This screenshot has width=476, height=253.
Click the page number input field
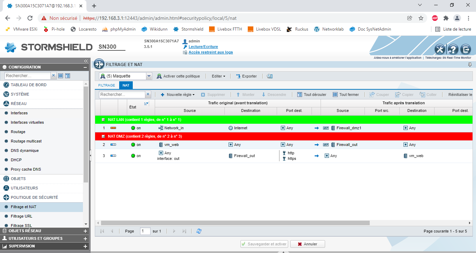(145, 231)
